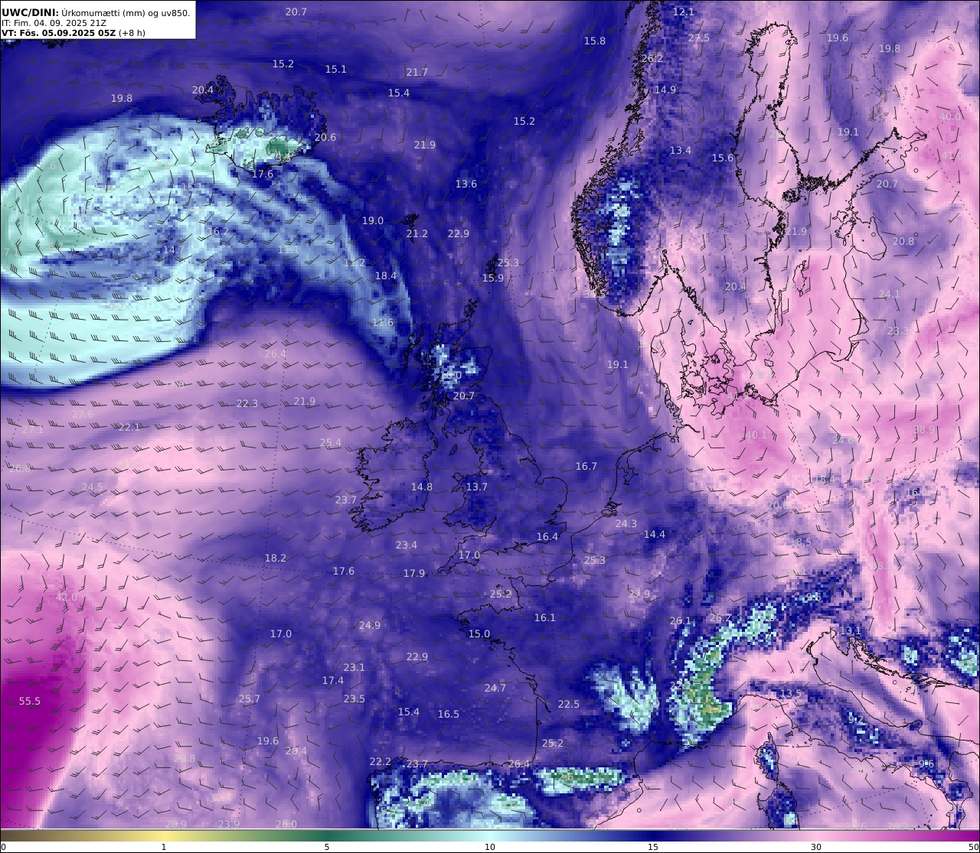The image size is (980, 853).
Task: Click the 27.1 value on the map
Action: 33,429
